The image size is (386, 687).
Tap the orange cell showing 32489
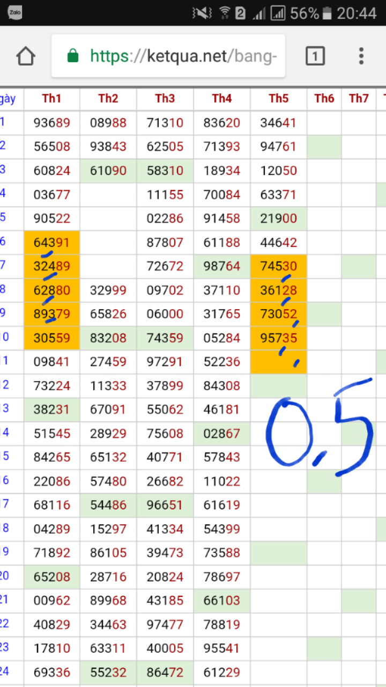52,267
